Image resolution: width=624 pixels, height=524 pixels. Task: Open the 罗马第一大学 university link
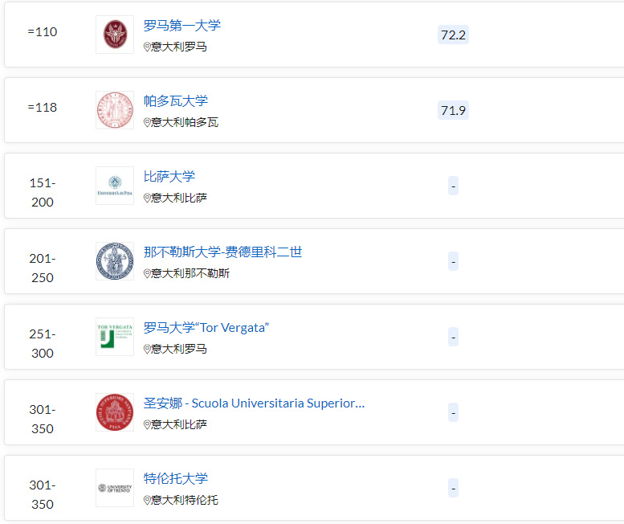(x=181, y=26)
